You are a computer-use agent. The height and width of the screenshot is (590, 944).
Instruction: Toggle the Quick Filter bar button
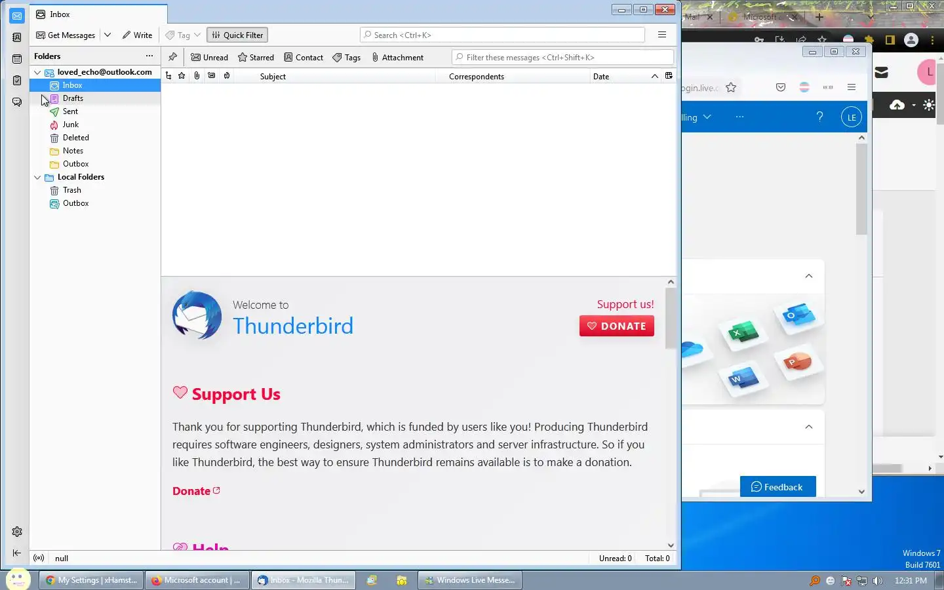[237, 35]
